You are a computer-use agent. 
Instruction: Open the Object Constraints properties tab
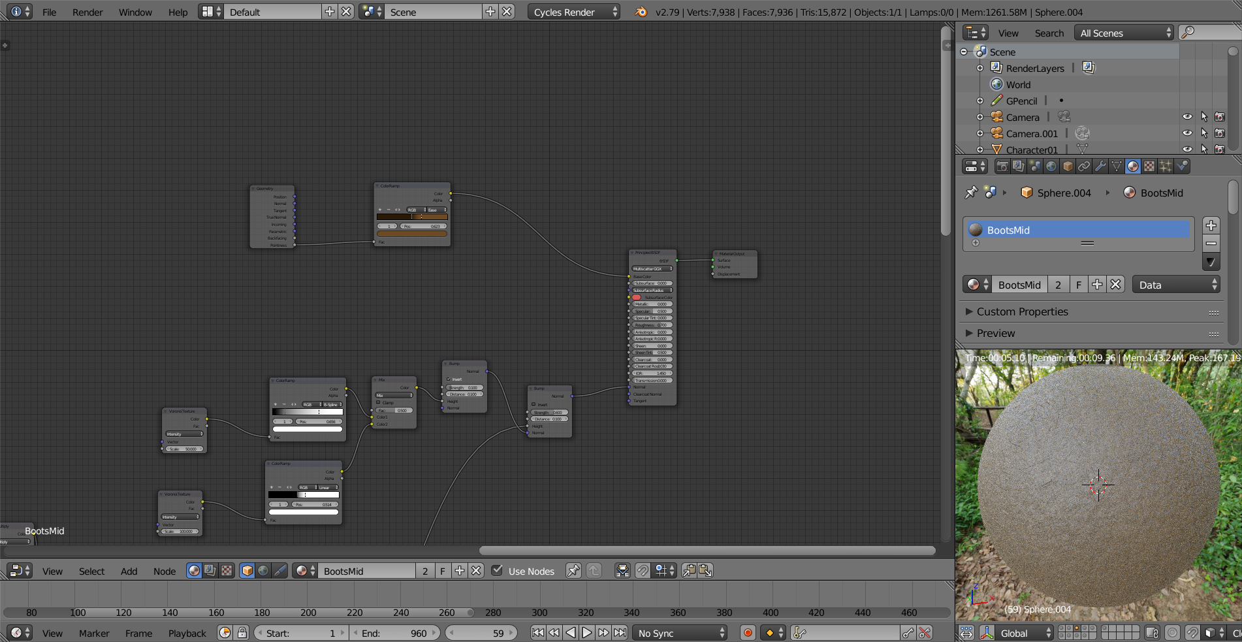click(1083, 167)
